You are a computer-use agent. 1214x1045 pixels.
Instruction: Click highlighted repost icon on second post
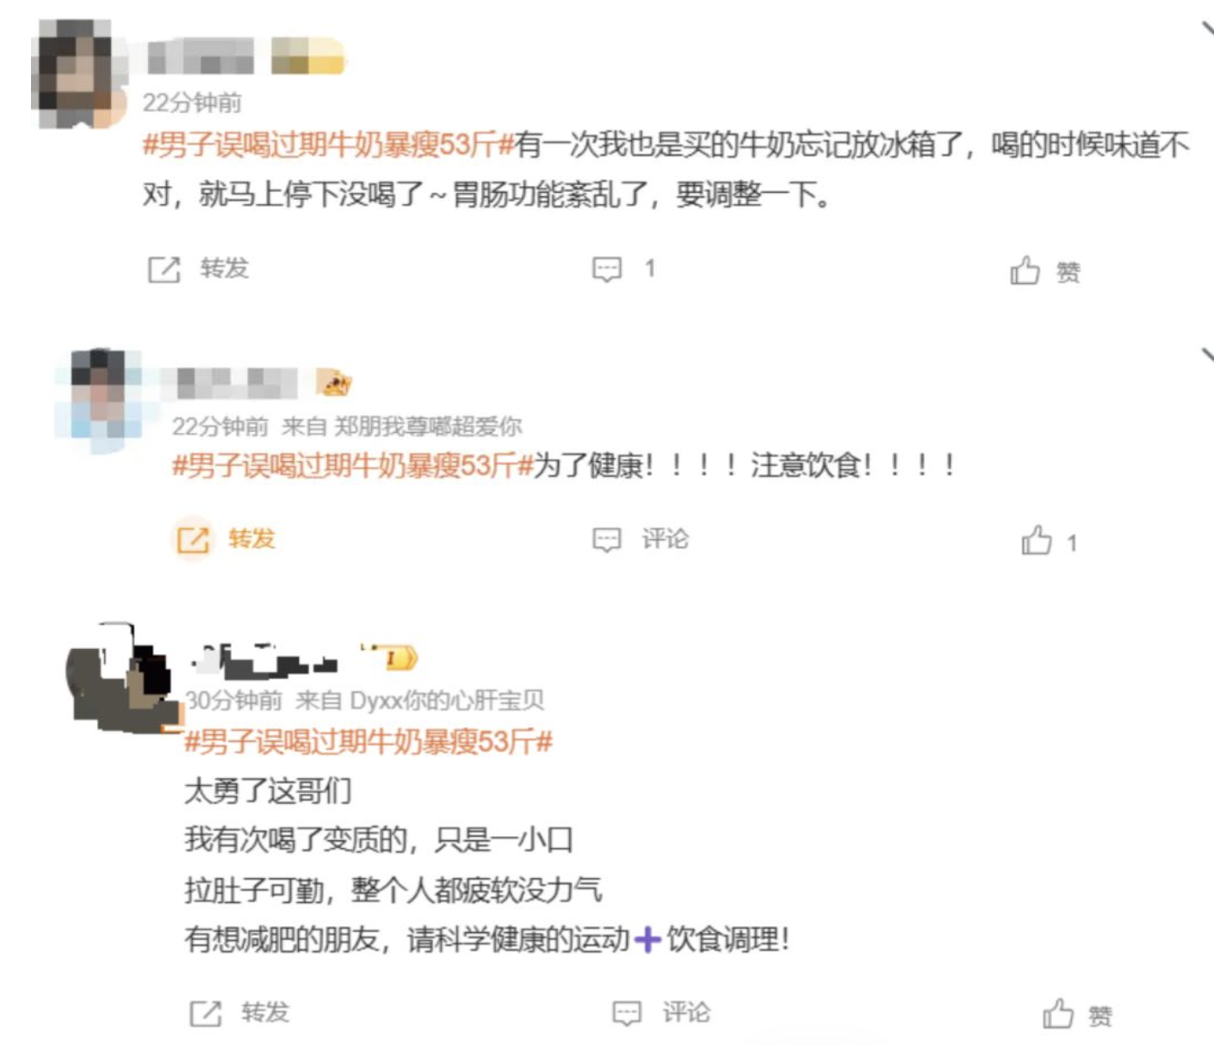[193, 540]
